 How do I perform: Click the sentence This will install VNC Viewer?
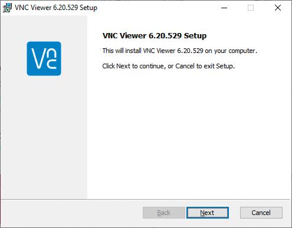click(x=180, y=51)
